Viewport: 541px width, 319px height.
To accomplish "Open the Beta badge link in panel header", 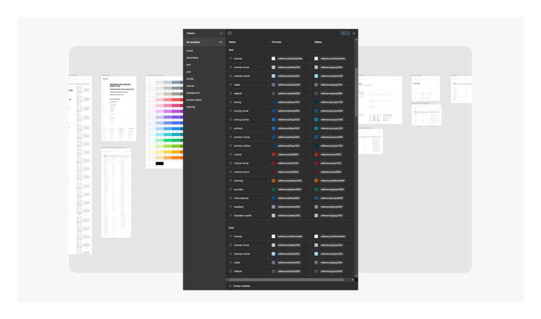I will point(345,33).
